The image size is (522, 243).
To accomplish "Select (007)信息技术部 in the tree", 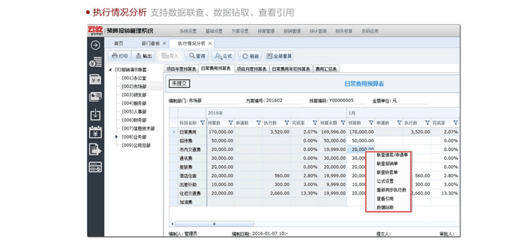I will tap(138, 128).
